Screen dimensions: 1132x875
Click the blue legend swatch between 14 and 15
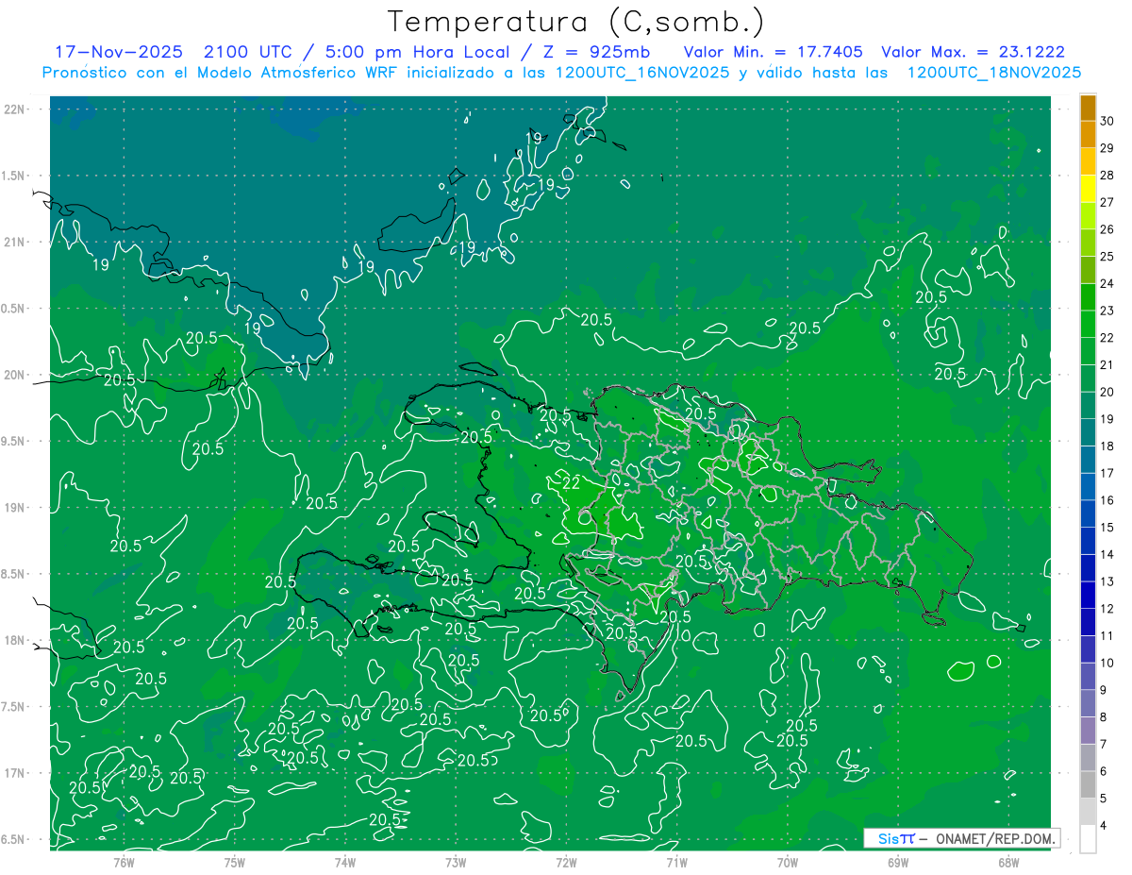coord(1088,540)
